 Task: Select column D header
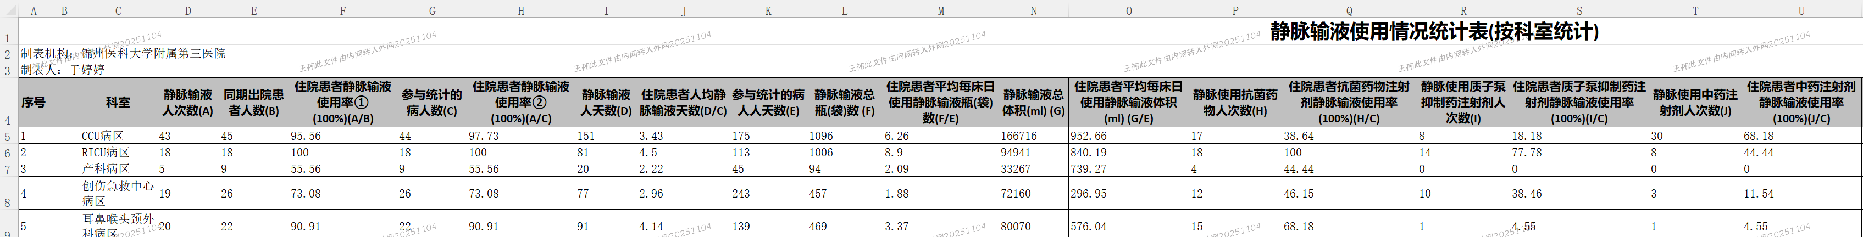[188, 11]
